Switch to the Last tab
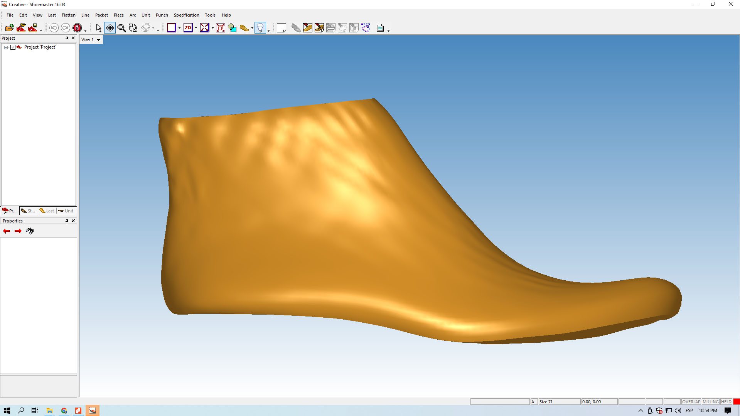Image resolution: width=740 pixels, height=416 pixels. click(x=47, y=211)
